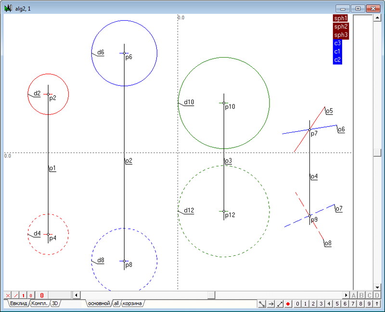Click the red X icon at bottom-left
This screenshot has width=385, height=312.
click(8, 295)
